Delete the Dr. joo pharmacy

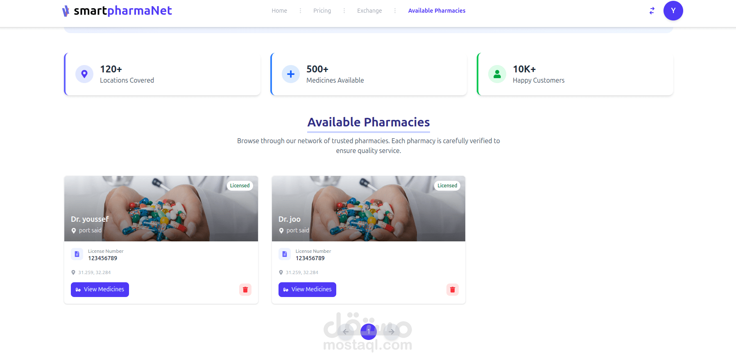tap(453, 290)
